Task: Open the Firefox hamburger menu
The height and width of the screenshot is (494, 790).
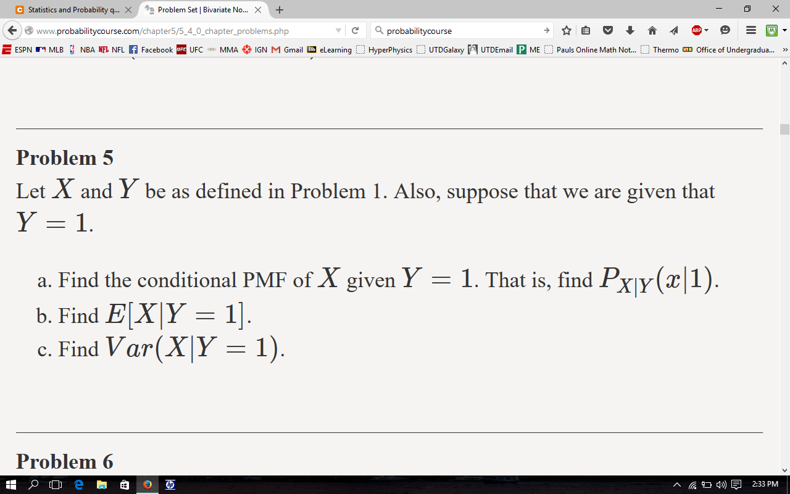Action: click(750, 31)
